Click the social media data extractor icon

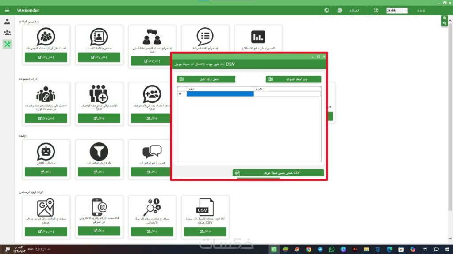[x=152, y=207]
